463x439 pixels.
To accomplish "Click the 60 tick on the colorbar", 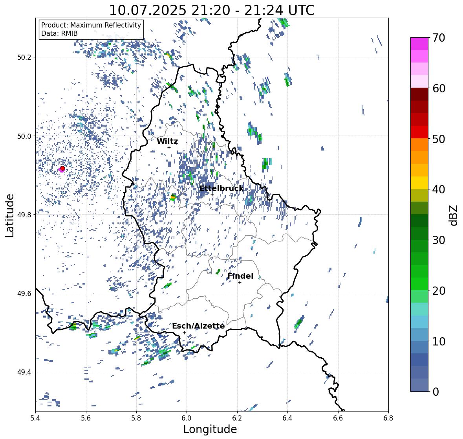I will click(439, 88).
